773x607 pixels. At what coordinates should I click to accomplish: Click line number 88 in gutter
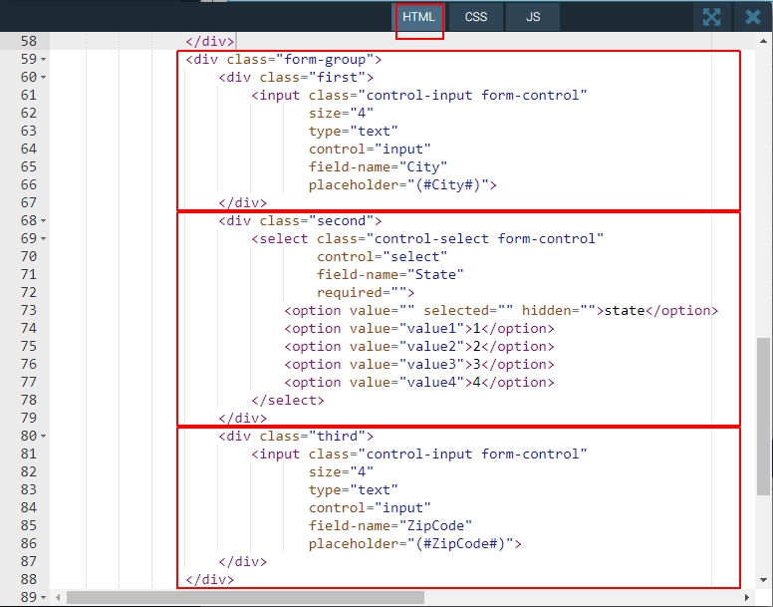29,579
